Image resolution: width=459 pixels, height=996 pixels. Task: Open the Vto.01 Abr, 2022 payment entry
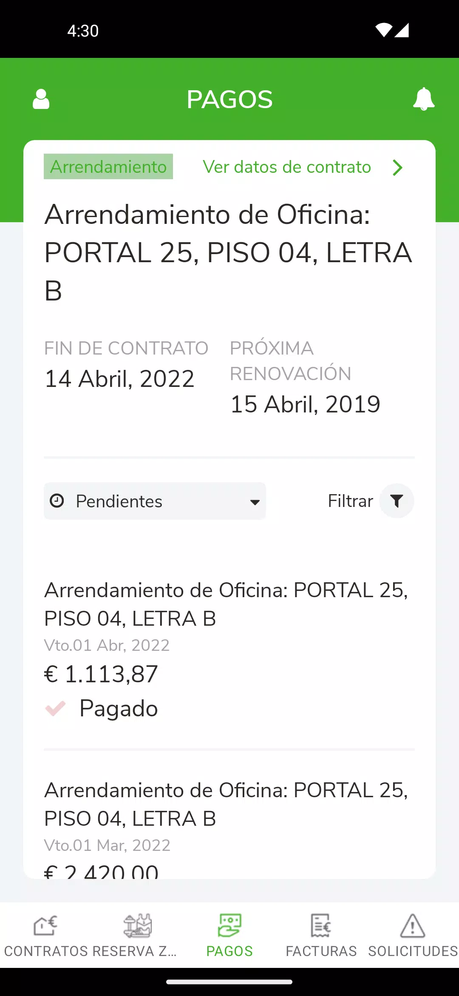229,649
